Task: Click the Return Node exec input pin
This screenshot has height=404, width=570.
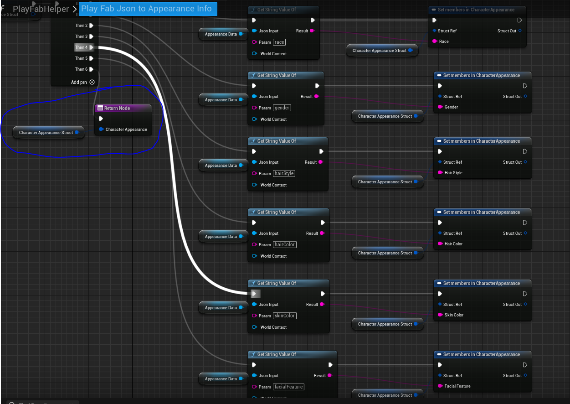Action: (x=101, y=119)
